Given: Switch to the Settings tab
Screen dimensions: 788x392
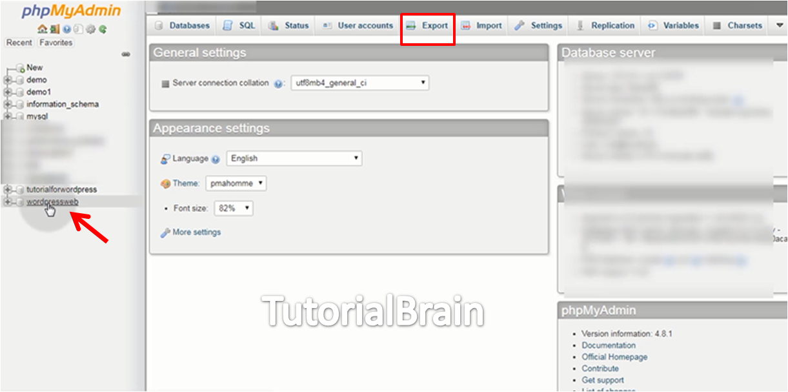Looking at the screenshot, I should (x=538, y=26).
